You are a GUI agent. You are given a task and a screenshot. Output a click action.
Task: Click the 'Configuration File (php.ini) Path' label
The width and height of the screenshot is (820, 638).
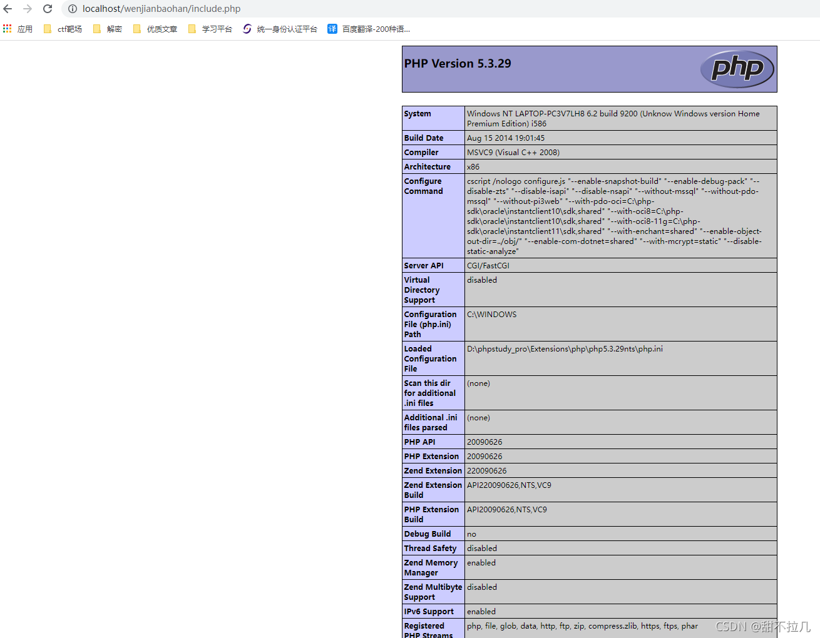click(x=431, y=324)
